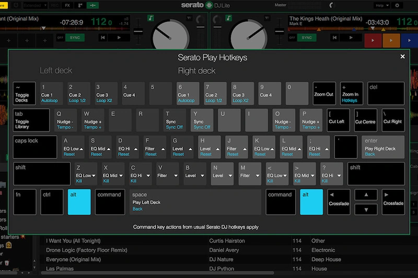
Task: Toggle the FX panel button
Action: coord(67,5)
